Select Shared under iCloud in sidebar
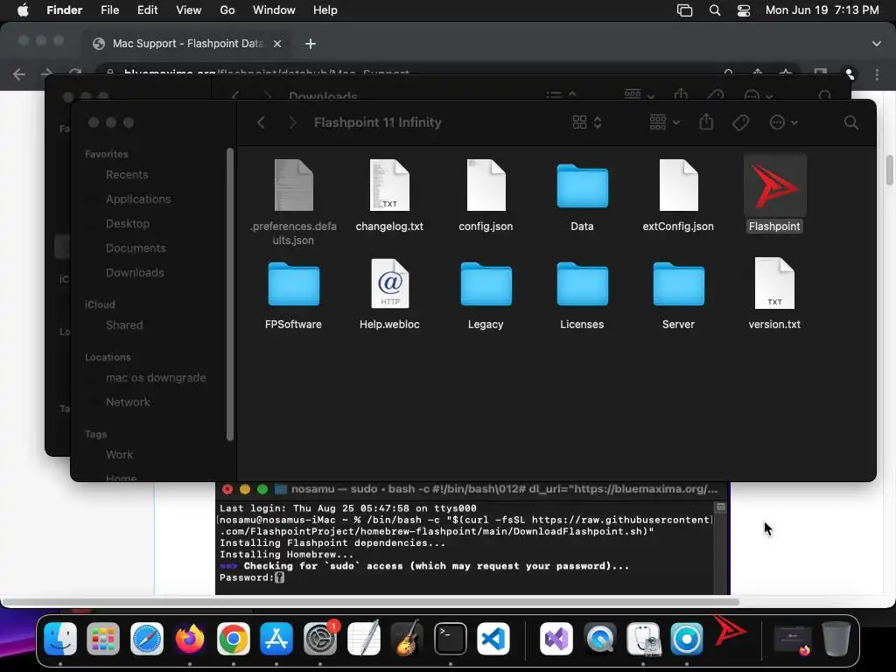896x672 pixels. [x=124, y=325]
